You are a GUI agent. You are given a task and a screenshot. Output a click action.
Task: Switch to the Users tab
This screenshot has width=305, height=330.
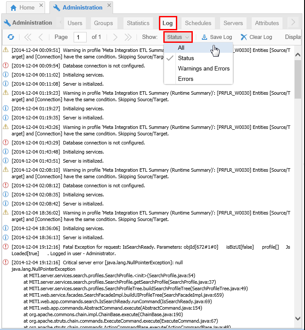[x=75, y=23]
